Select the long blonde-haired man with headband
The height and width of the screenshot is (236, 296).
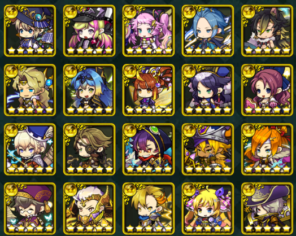[30, 90]
